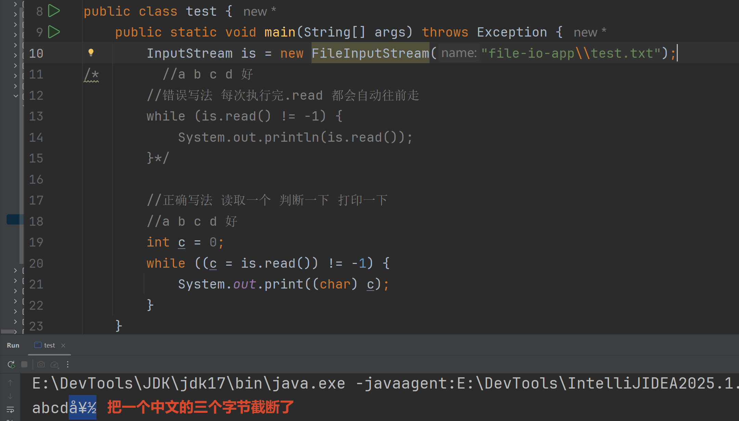Click the FileInputStream class name on line 10

(370, 53)
